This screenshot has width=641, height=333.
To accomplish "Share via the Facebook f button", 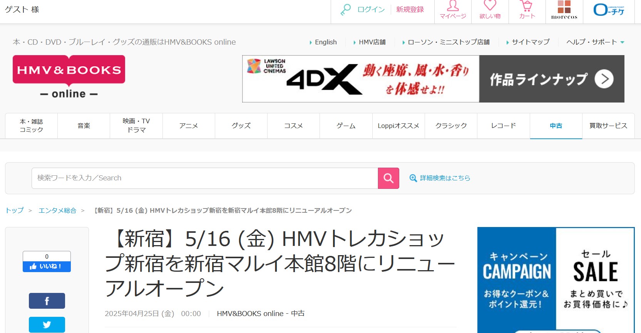I will (x=47, y=301).
